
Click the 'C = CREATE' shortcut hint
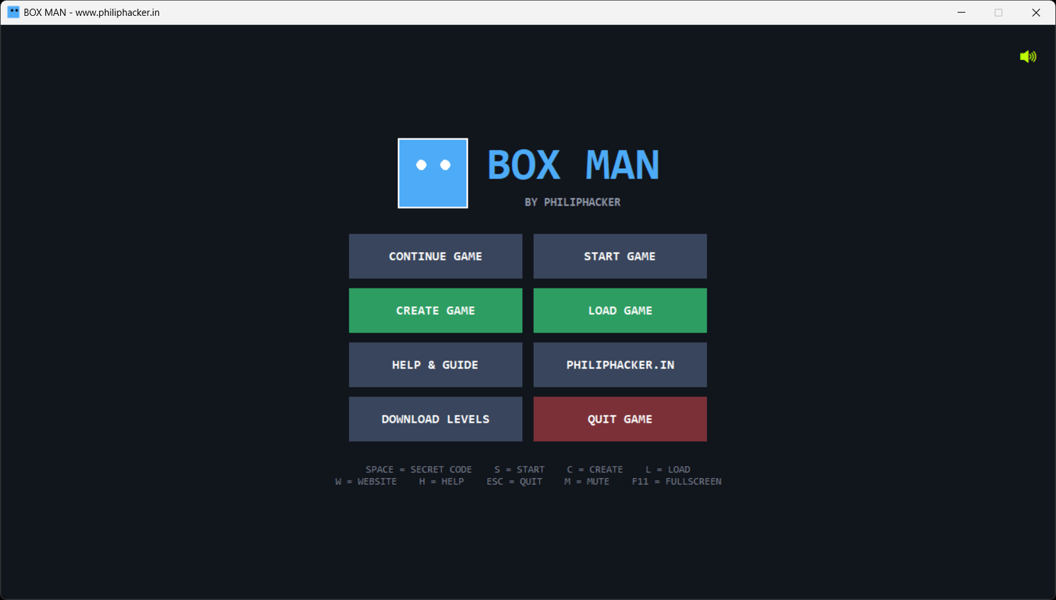point(595,469)
